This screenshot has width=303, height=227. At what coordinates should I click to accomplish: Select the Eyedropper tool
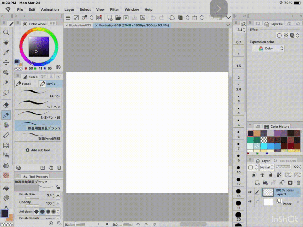click(6, 52)
